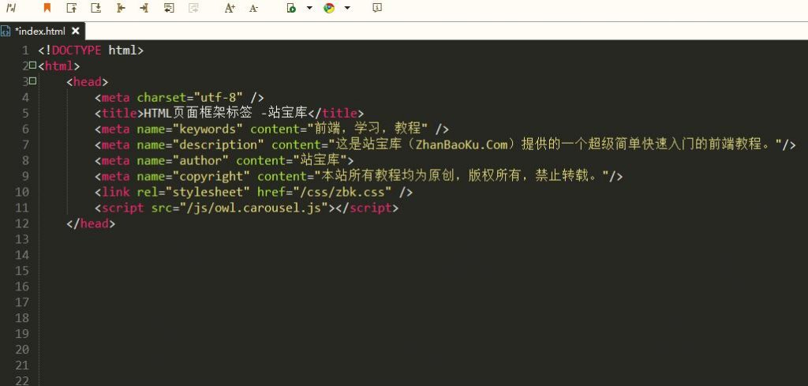Click the leftmost whitespace characters toolbar icon

pyautogui.click(x=11, y=8)
